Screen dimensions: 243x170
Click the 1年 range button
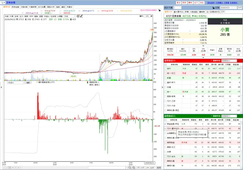point(147,168)
